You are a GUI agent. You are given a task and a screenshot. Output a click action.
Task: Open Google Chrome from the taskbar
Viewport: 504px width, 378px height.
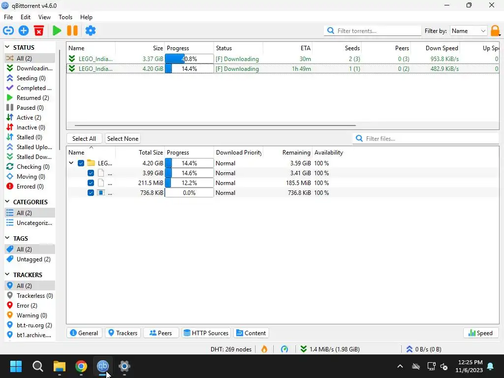pyautogui.click(x=81, y=366)
